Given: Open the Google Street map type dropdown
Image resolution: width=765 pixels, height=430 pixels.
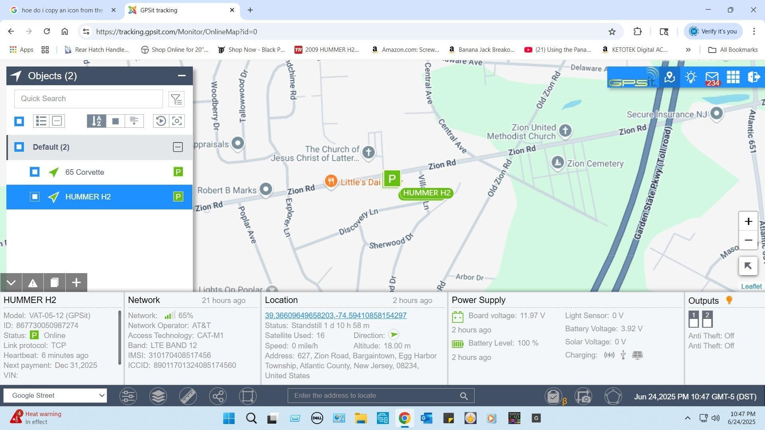Looking at the screenshot, I should point(55,395).
